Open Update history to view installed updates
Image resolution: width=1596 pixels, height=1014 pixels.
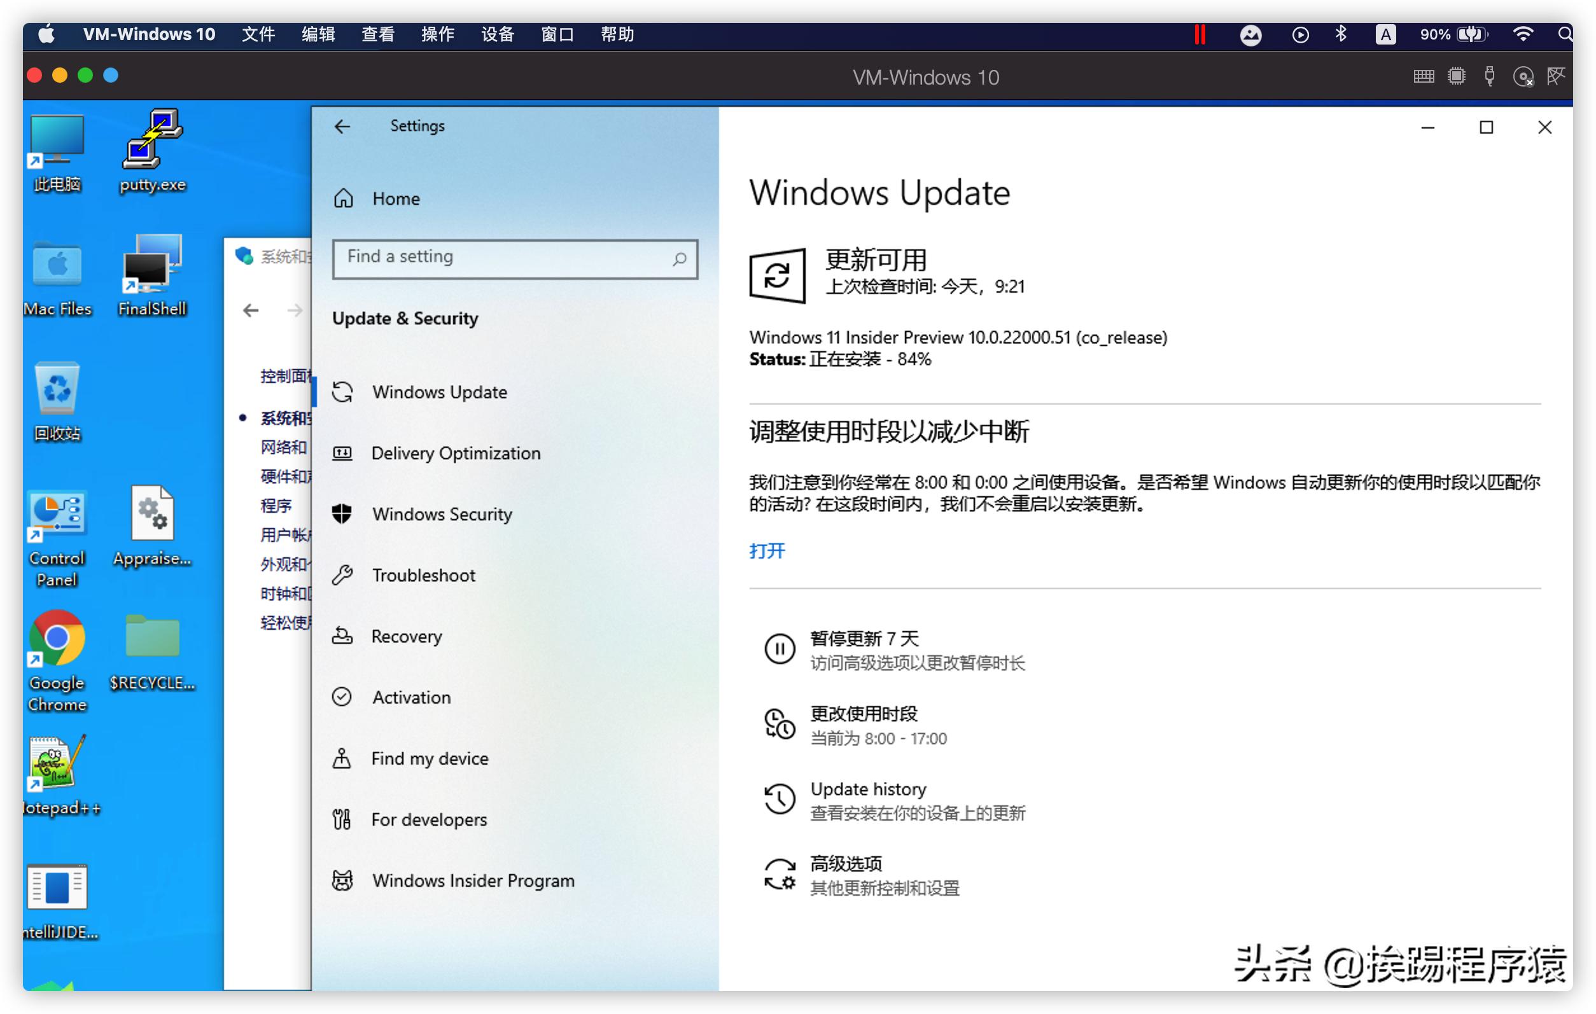click(868, 789)
